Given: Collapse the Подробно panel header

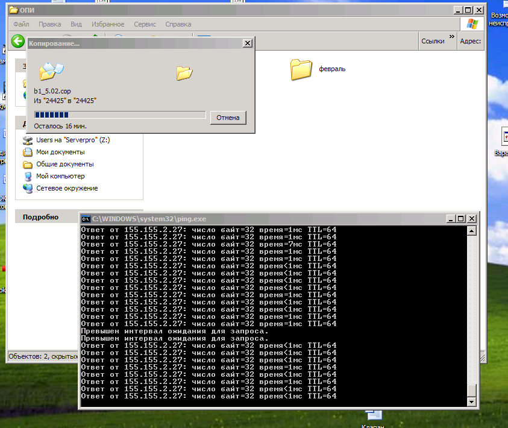Looking at the screenshot, I should pos(41,217).
